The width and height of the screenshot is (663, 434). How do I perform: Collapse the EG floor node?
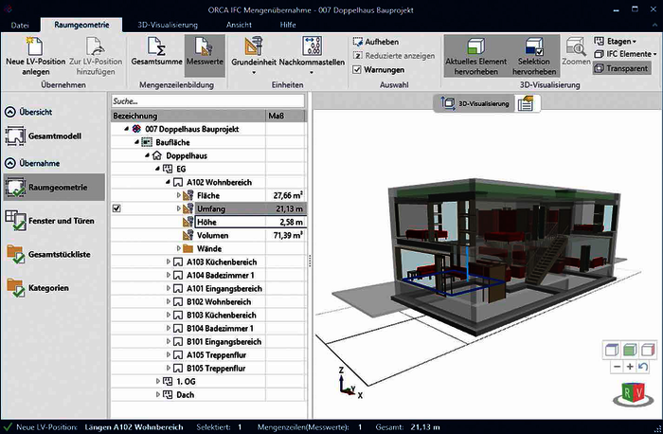(157, 169)
